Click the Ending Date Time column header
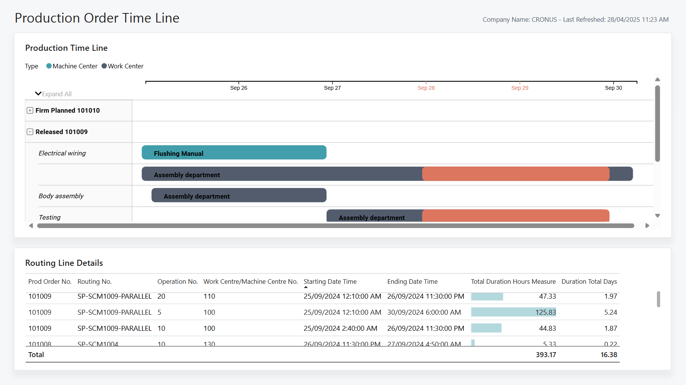Viewport: 686px width, 385px height. coord(412,281)
